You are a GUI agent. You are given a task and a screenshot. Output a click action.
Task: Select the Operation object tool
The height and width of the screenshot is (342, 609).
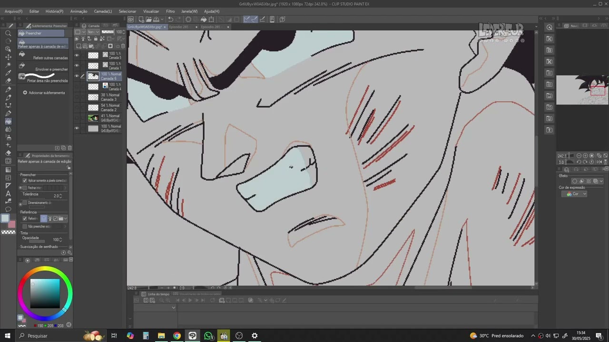point(8,49)
